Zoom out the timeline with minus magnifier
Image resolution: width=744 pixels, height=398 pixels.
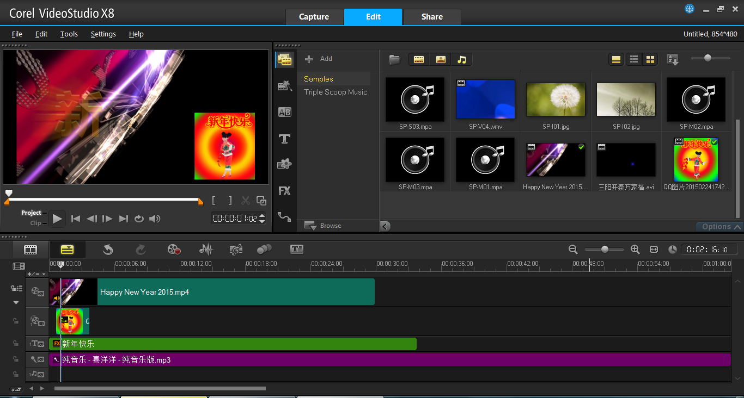pyautogui.click(x=573, y=249)
